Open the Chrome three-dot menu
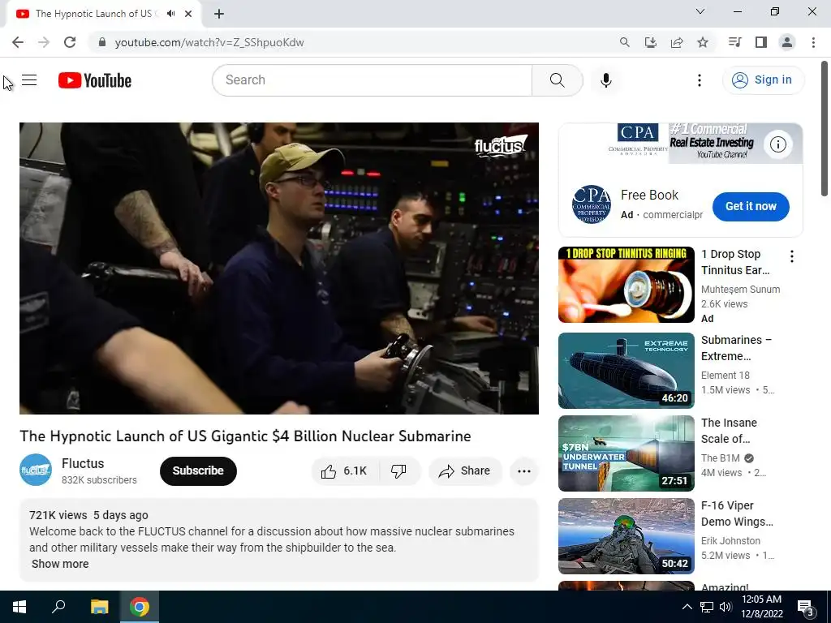 [x=813, y=42]
